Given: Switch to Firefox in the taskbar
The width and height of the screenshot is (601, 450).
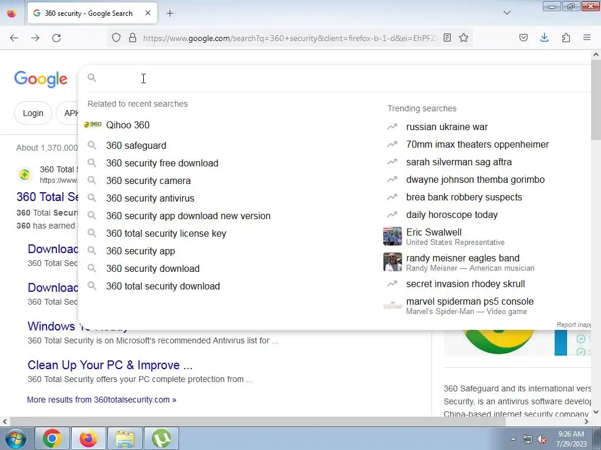Looking at the screenshot, I should (89, 438).
